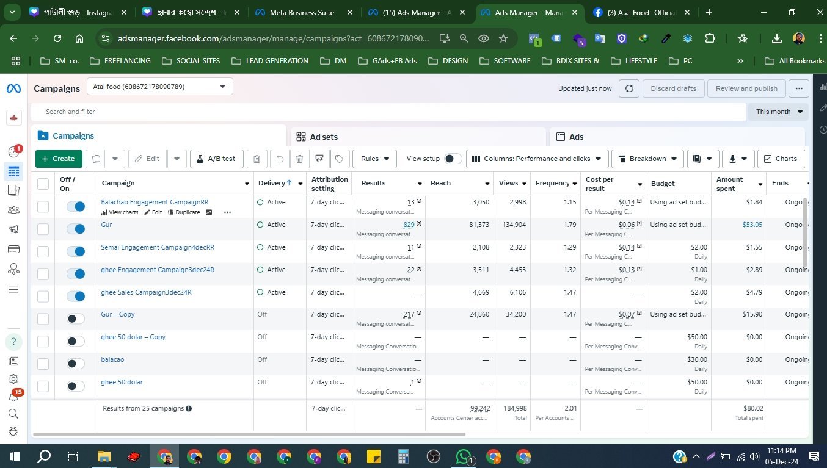Open notifications bell in left sidebar
The image size is (827, 468).
point(13,396)
